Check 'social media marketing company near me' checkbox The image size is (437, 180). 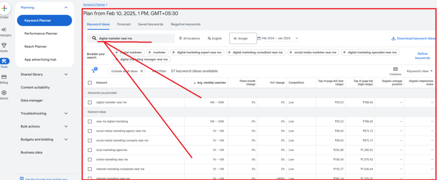pos(90,140)
